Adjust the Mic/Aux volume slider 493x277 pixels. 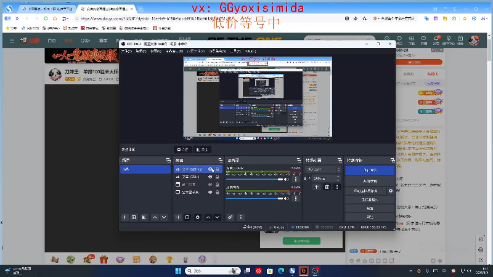click(x=255, y=179)
